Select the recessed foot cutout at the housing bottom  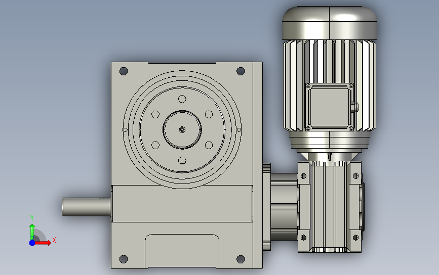pos(182,251)
